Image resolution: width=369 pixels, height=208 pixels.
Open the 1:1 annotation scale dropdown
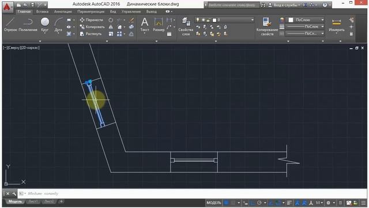pyautogui.click(x=319, y=203)
